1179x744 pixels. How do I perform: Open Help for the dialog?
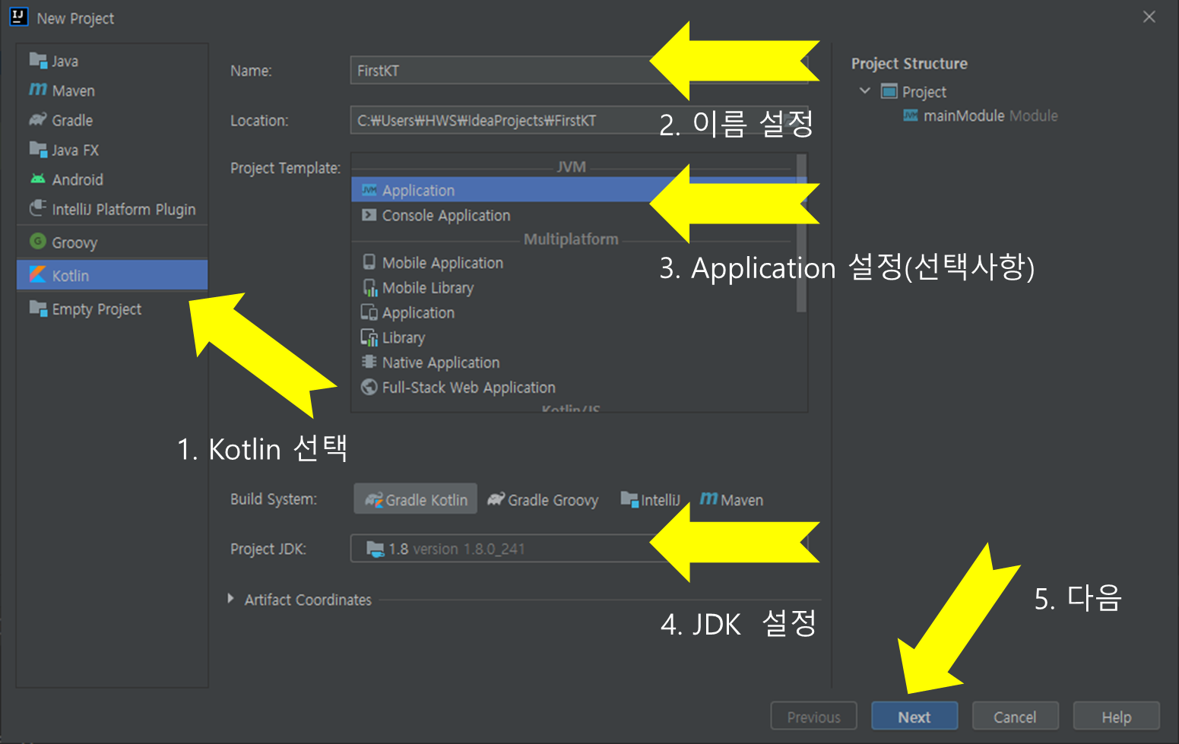(1117, 717)
